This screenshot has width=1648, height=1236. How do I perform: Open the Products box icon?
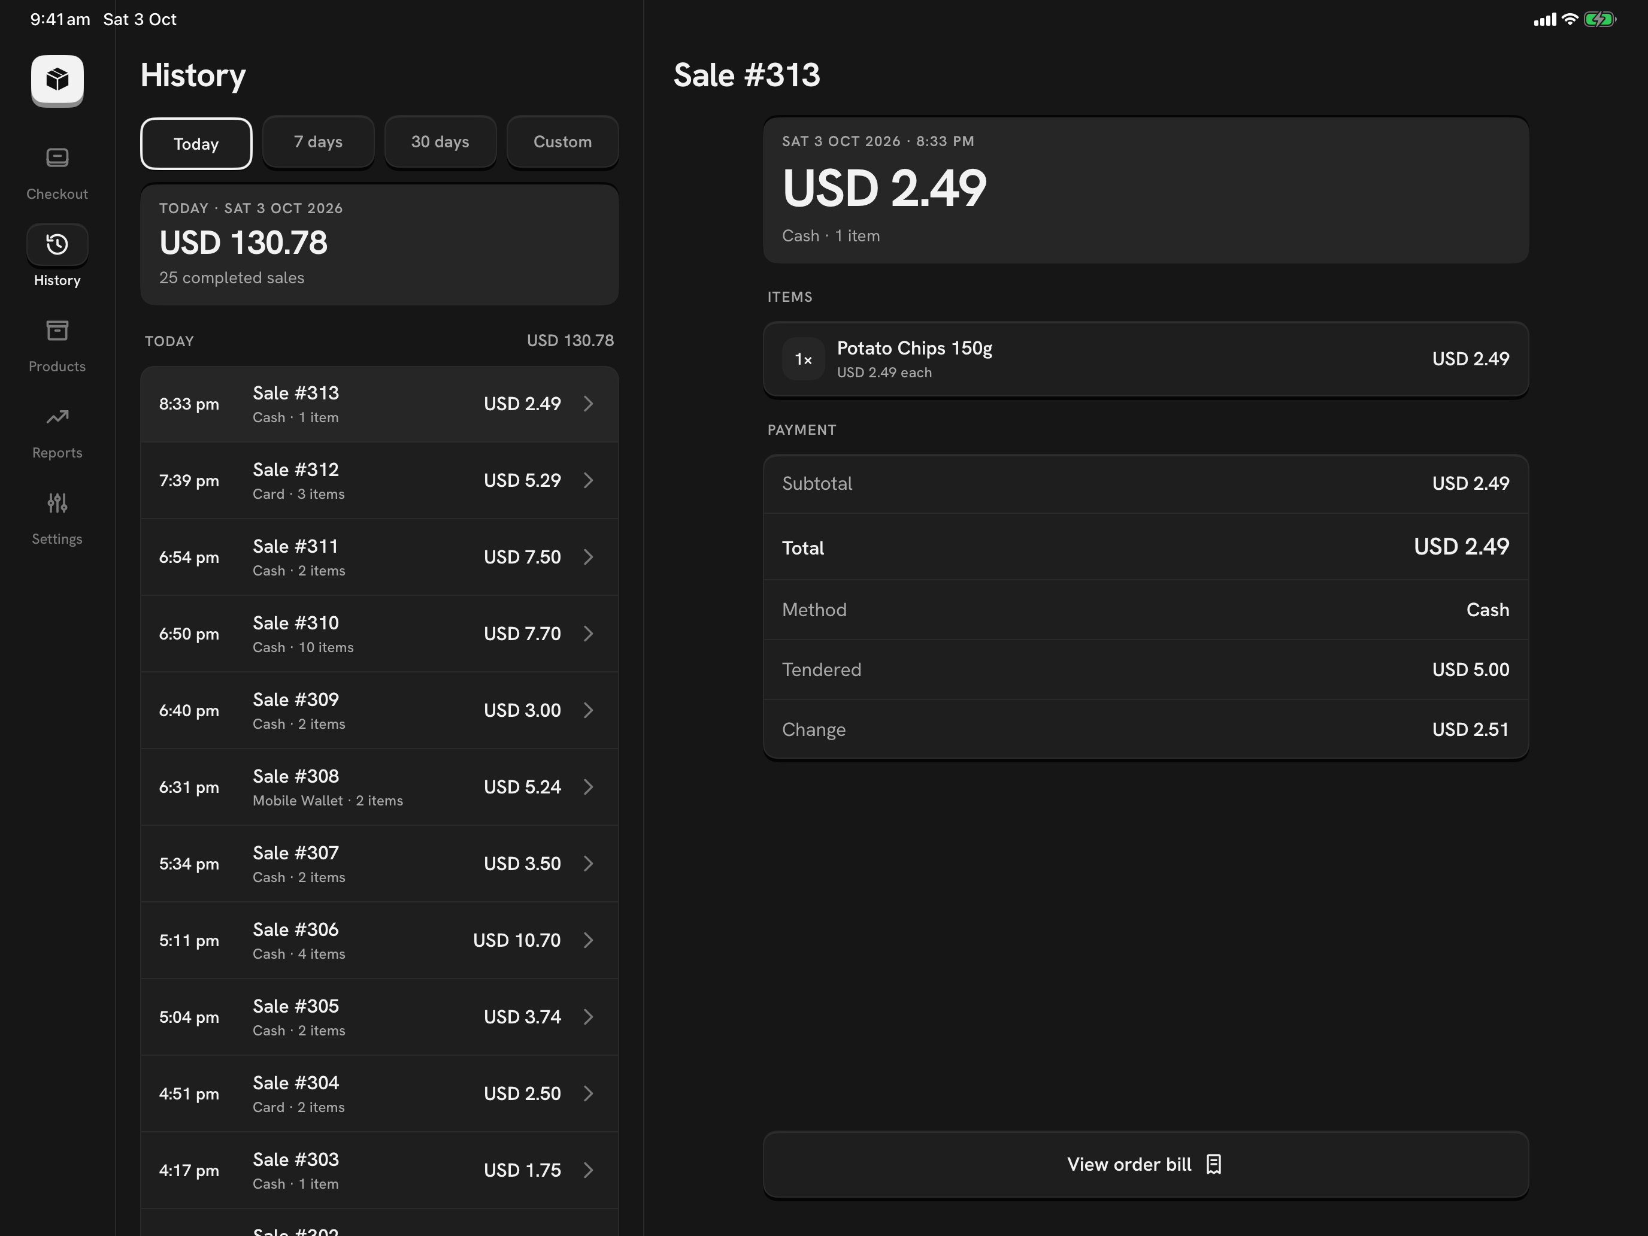[x=57, y=331]
